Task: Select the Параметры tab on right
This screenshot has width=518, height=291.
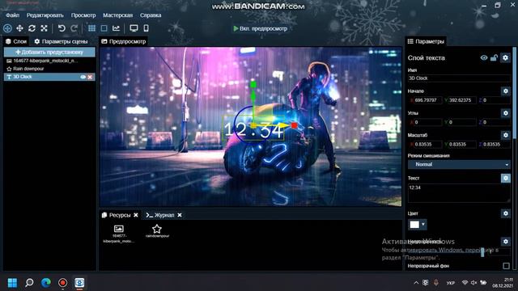Action: (x=426, y=41)
